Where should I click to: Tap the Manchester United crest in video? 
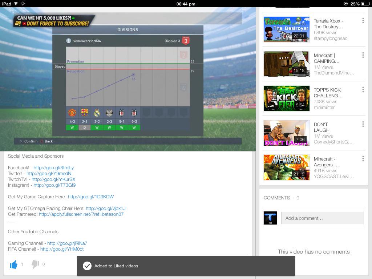click(x=72, y=113)
